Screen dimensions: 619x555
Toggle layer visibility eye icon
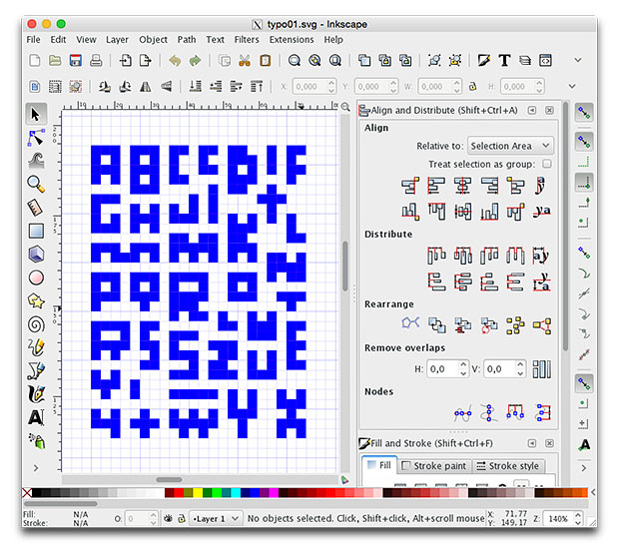(x=168, y=518)
